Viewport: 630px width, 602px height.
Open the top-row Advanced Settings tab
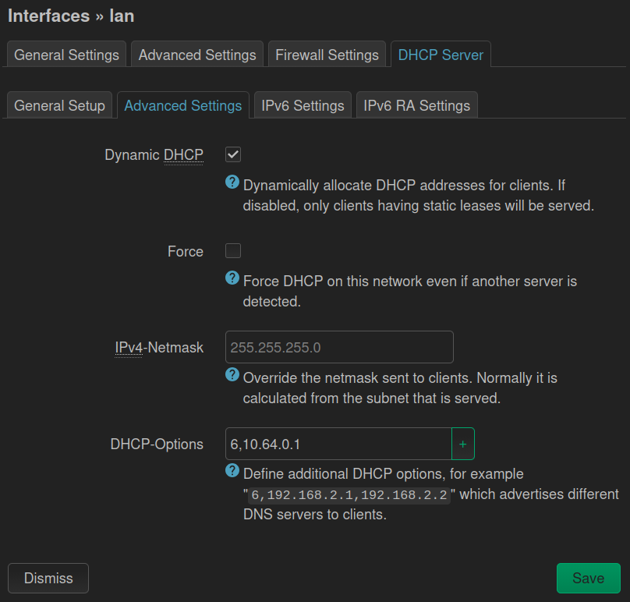click(x=197, y=55)
